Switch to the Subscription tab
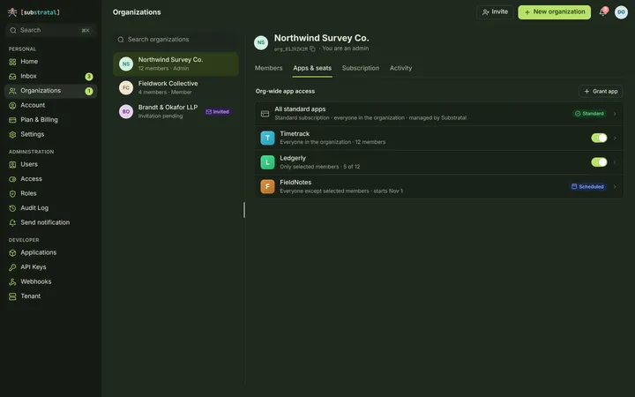Image resolution: width=635 pixels, height=397 pixels. coord(361,68)
